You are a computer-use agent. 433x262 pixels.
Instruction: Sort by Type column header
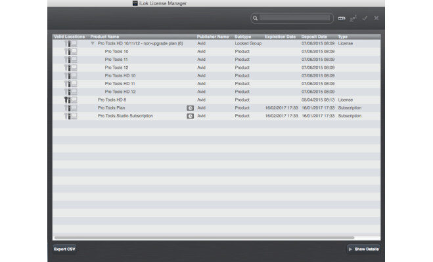tap(343, 37)
